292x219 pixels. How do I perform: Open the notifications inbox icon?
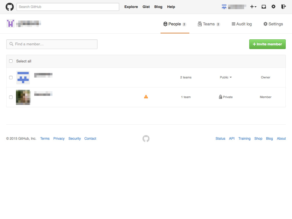coord(264,7)
